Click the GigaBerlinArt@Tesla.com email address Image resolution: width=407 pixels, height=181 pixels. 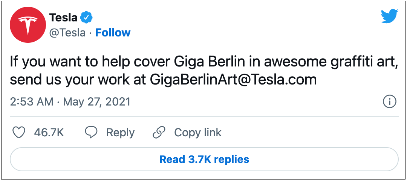point(233,80)
